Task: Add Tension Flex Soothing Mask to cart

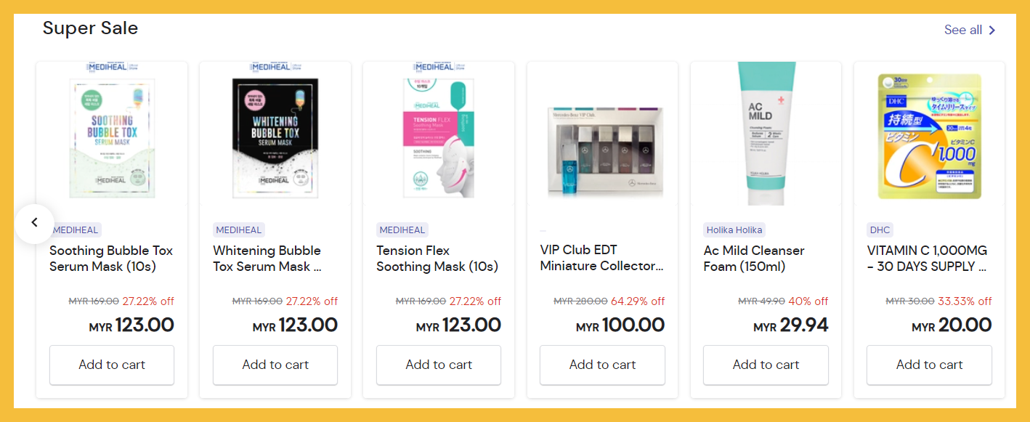Action: (439, 365)
